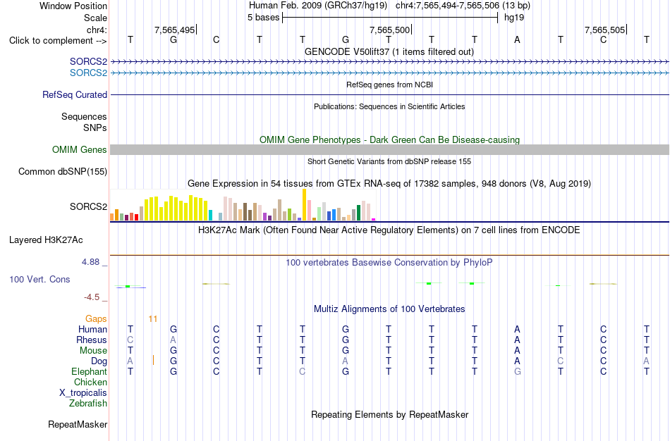Click the 'RepeatMasker' track label
Viewport: 670px width, 441px height.
tap(78, 424)
